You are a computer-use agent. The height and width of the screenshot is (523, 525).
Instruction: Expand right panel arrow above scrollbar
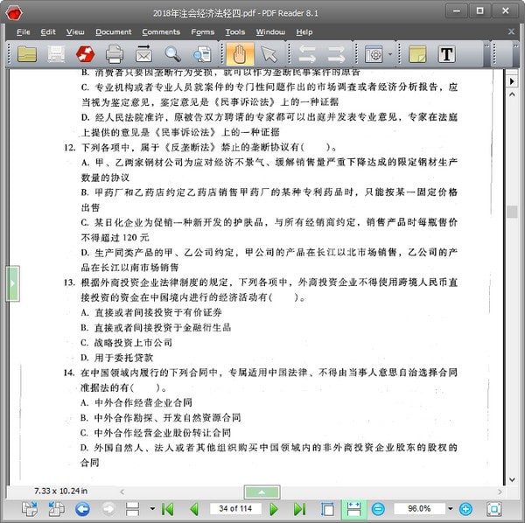click(512, 81)
